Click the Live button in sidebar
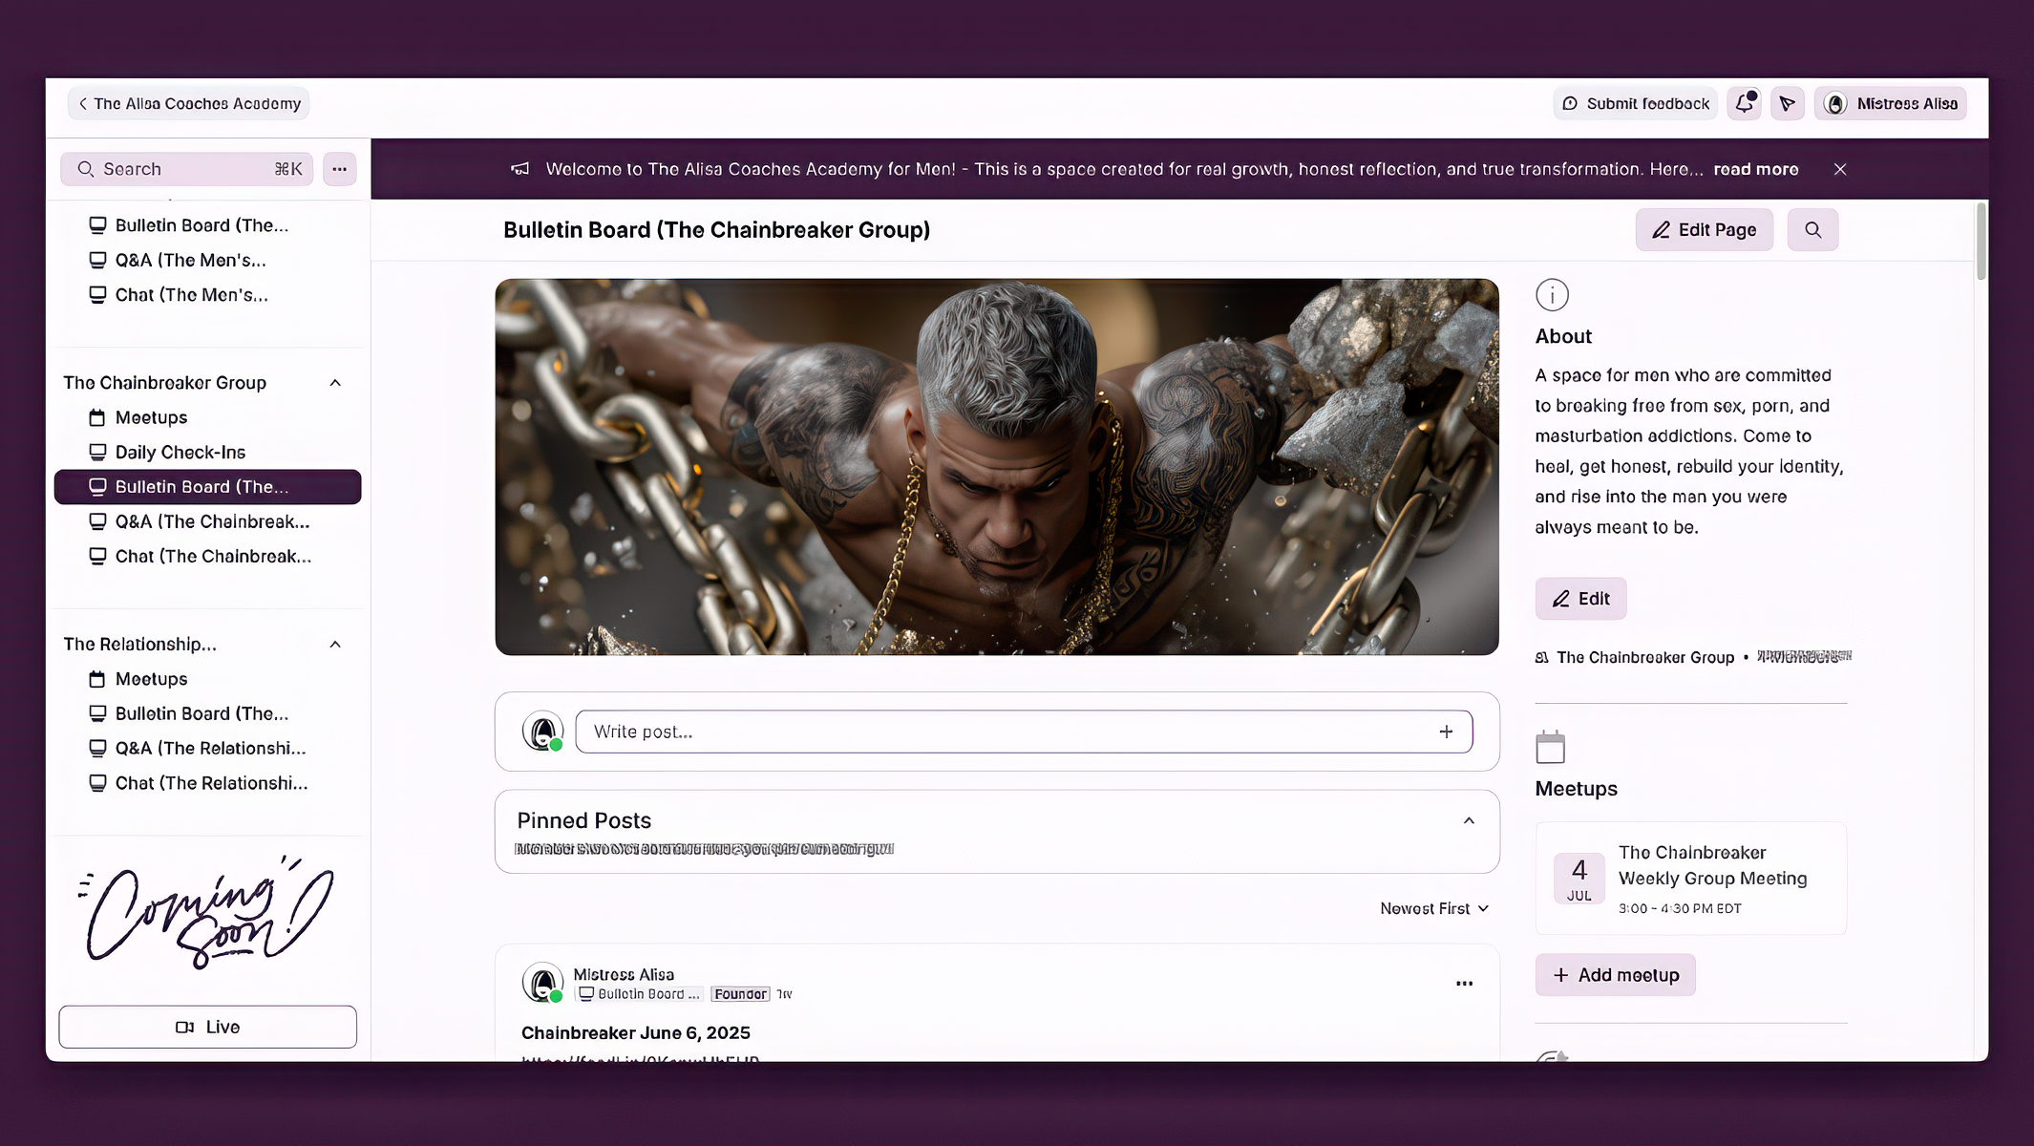2034x1146 pixels. [x=207, y=1027]
